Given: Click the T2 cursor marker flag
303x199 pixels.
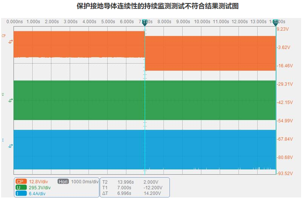Looking at the screenshot, I should click(x=276, y=22).
